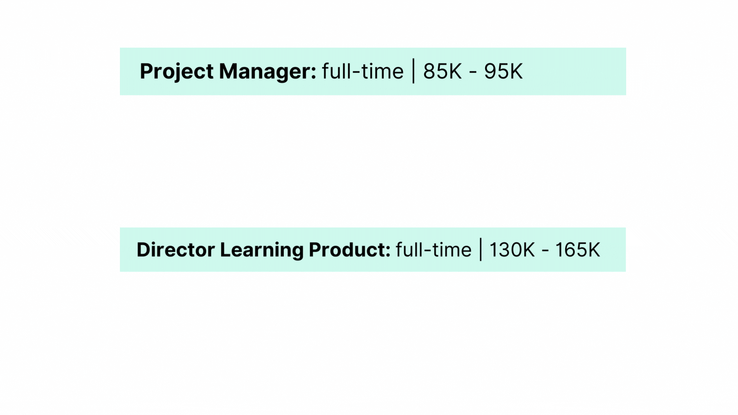738x415 pixels.
Task: Click the word "Manager:" in top banner
Action: coord(268,71)
